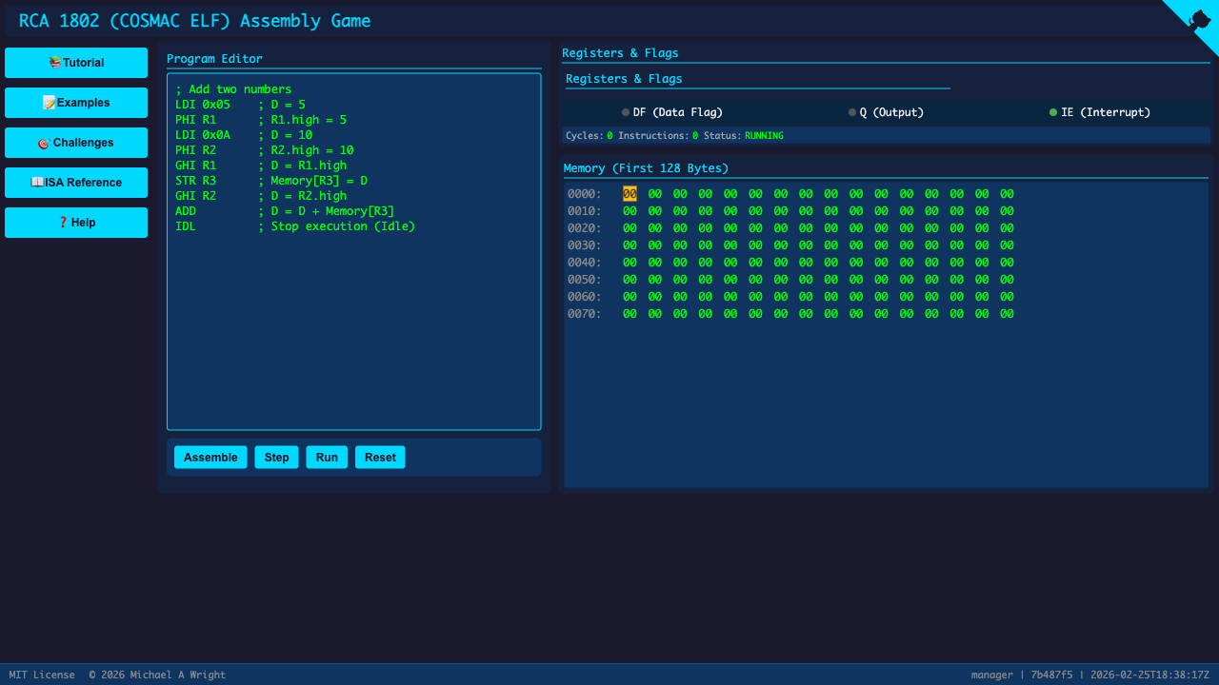Click the Step button
1219x685 pixels.
click(276, 458)
